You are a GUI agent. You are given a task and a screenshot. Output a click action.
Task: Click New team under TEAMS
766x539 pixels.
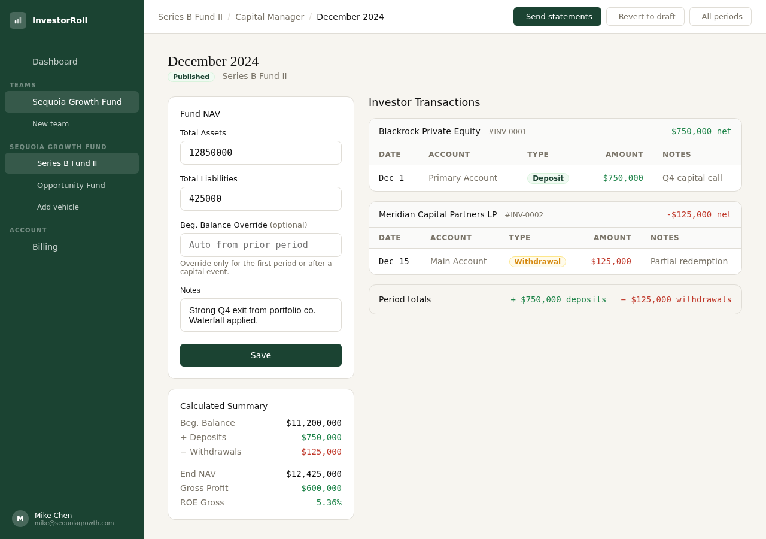pos(50,123)
